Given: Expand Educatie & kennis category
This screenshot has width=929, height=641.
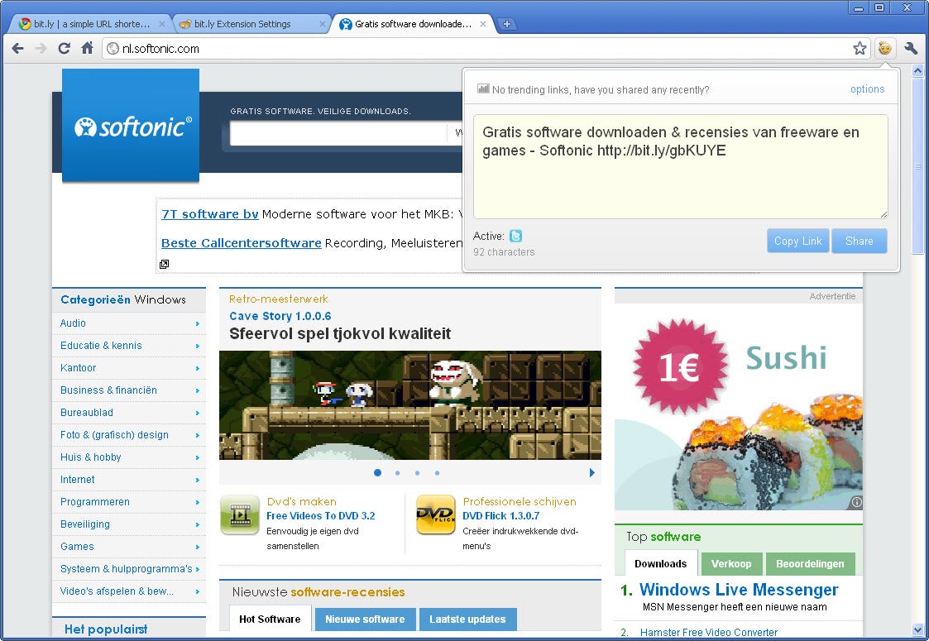Looking at the screenshot, I should pos(197,346).
